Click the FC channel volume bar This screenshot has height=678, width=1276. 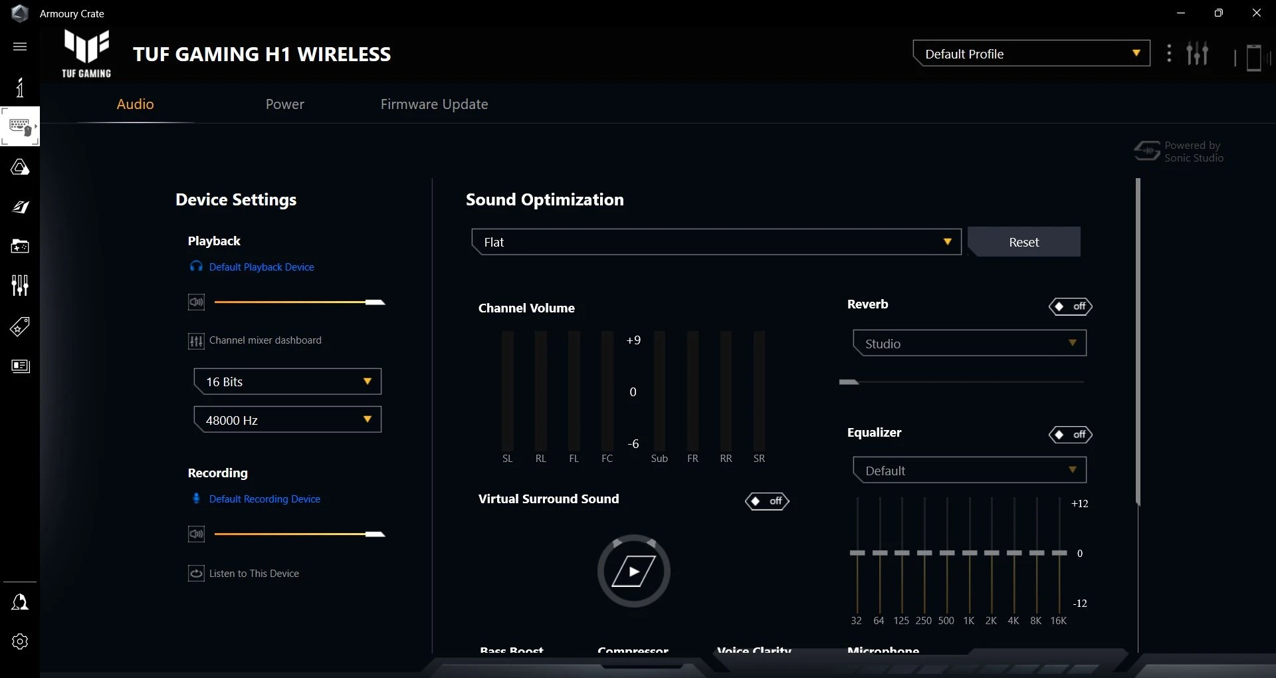(607, 392)
